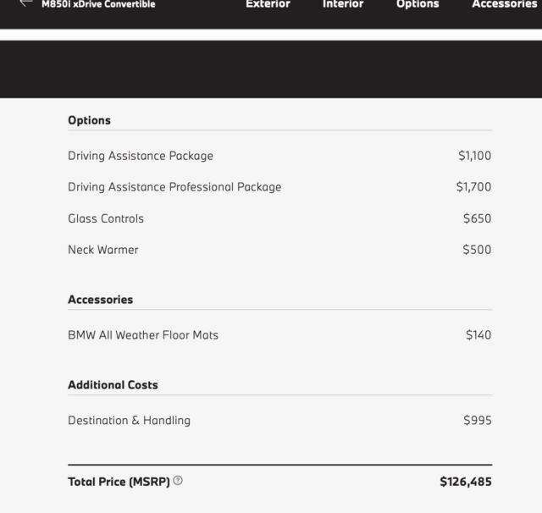542x513 pixels.
Task: Click the Accessories section heading
Action: (100, 300)
